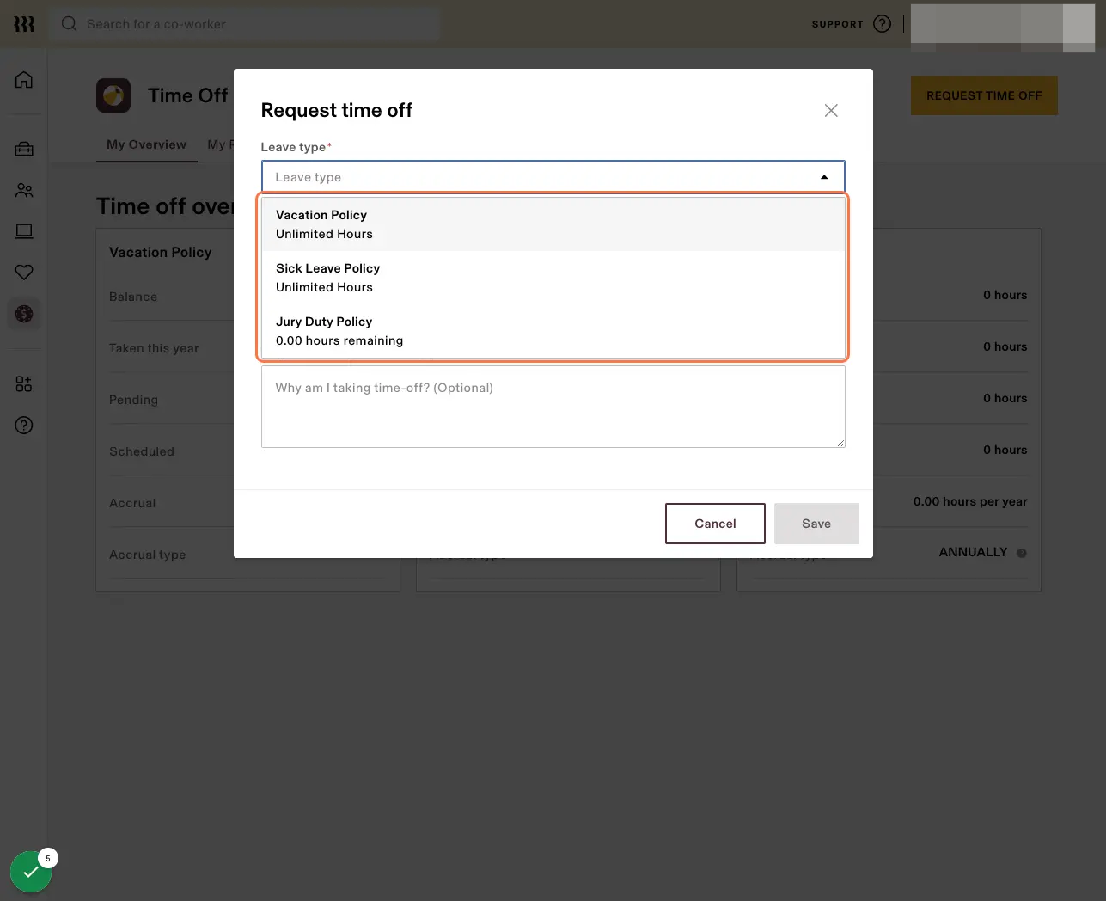Click the ANNUALLY accrual type value
This screenshot has width=1106, height=901.
click(973, 552)
